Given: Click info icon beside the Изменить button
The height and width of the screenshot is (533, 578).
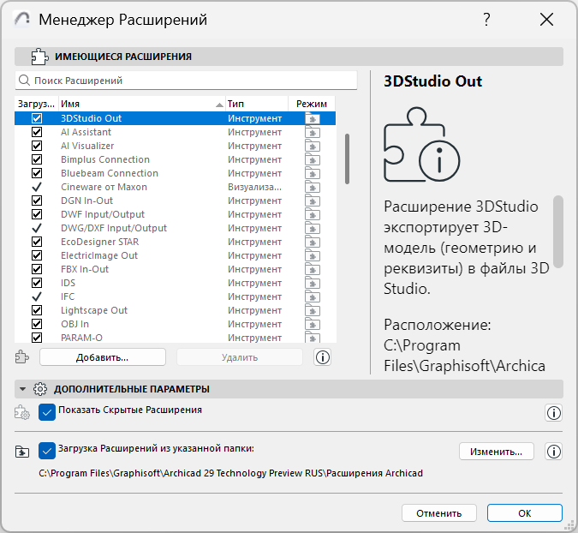Looking at the screenshot, I should point(553,451).
